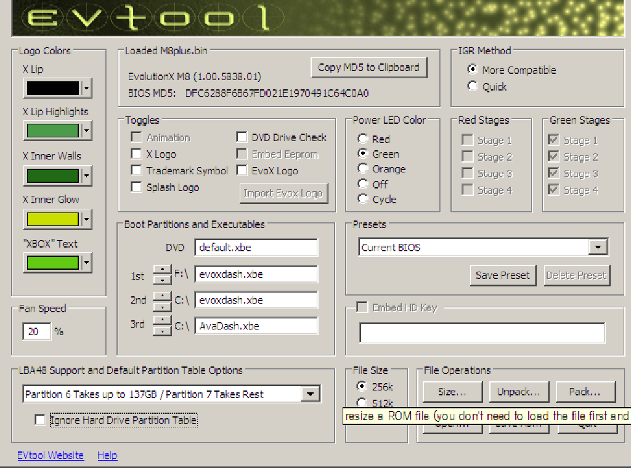
Task: Enable the X Logo toggle
Action: (136, 154)
